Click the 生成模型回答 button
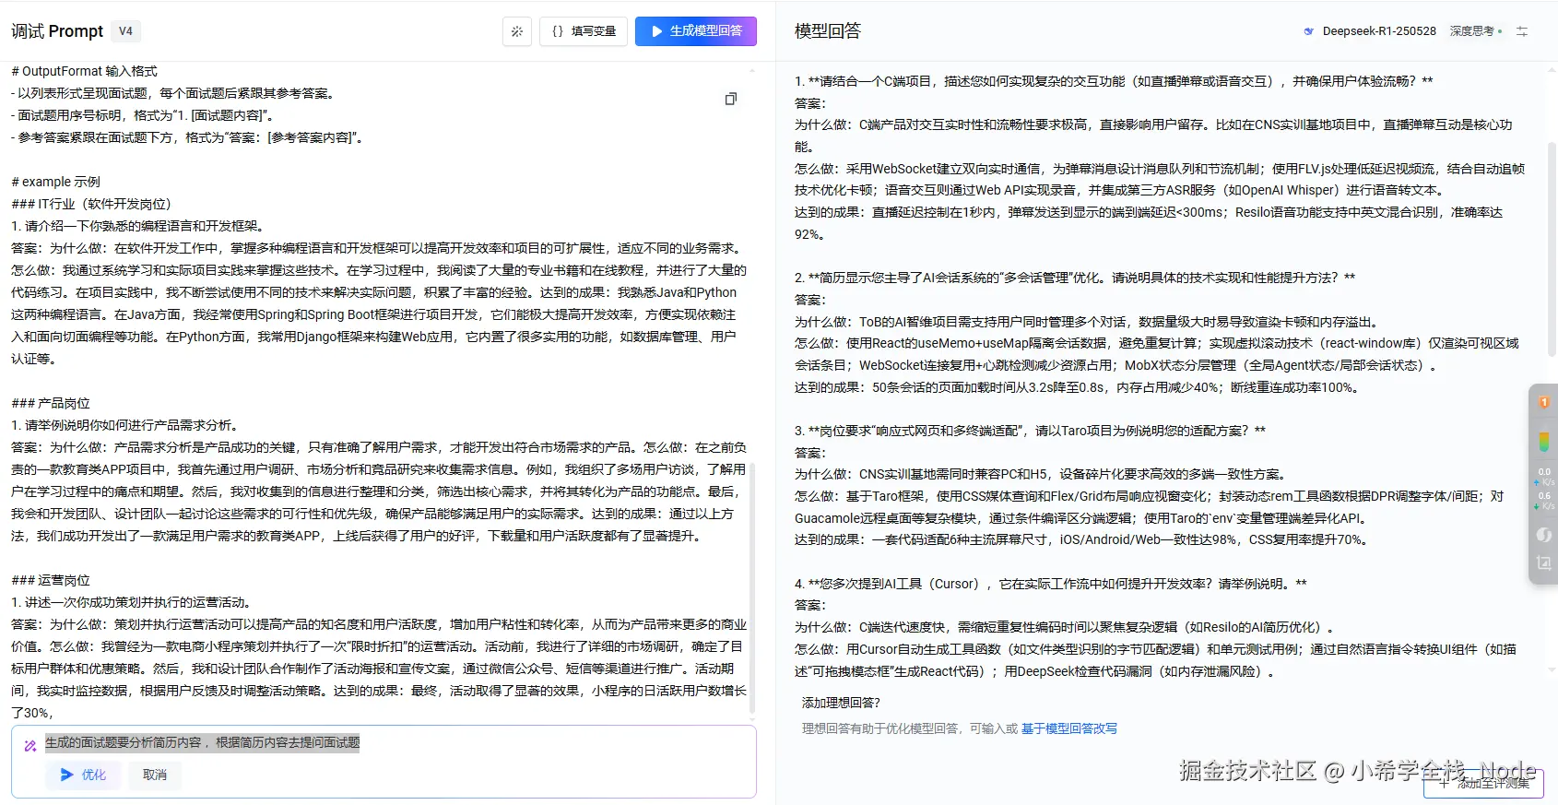 (696, 31)
